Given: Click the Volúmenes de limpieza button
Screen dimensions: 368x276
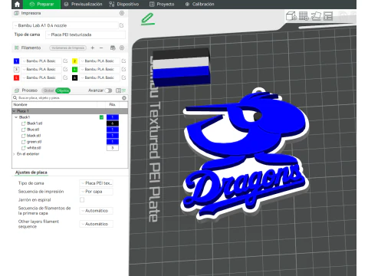Looking at the screenshot, I should [68, 48].
